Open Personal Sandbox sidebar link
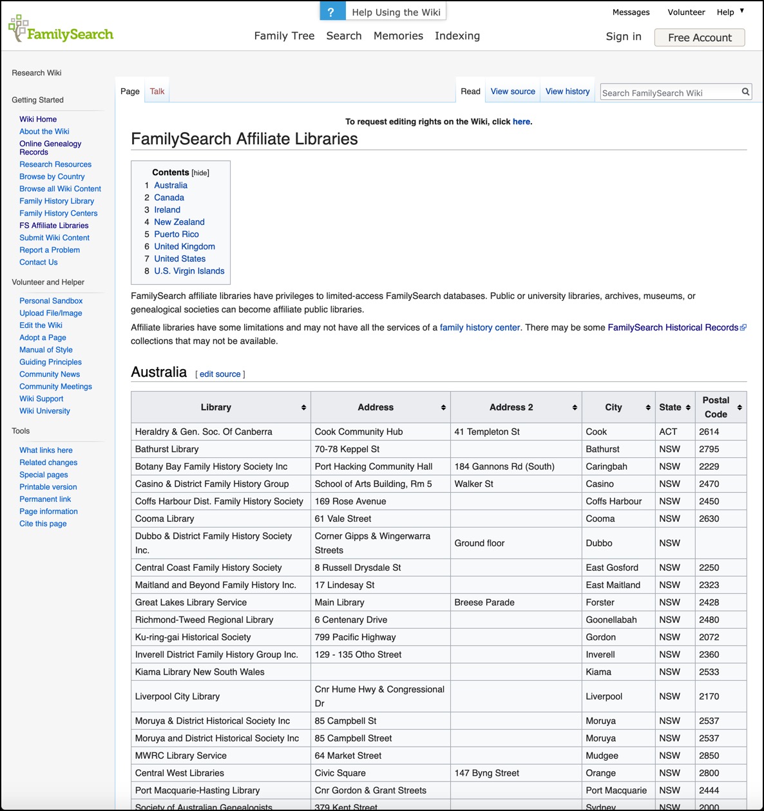 coord(51,301)
